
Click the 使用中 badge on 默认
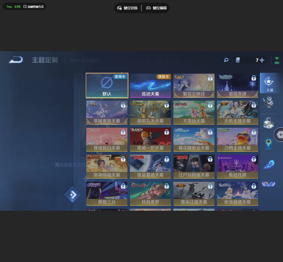pos(120,77)
